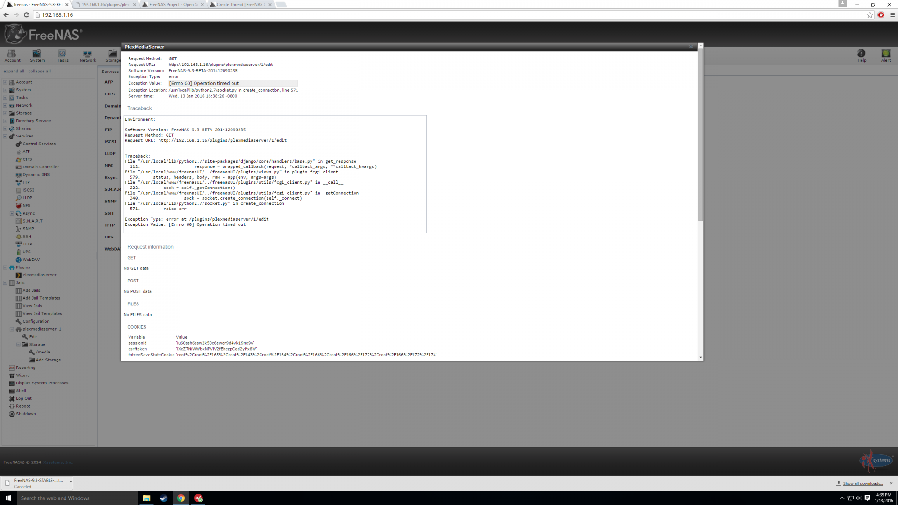Open Shell from sidebar tree
The width and height of the screenshot is (898, 505).
pos(21,391)
